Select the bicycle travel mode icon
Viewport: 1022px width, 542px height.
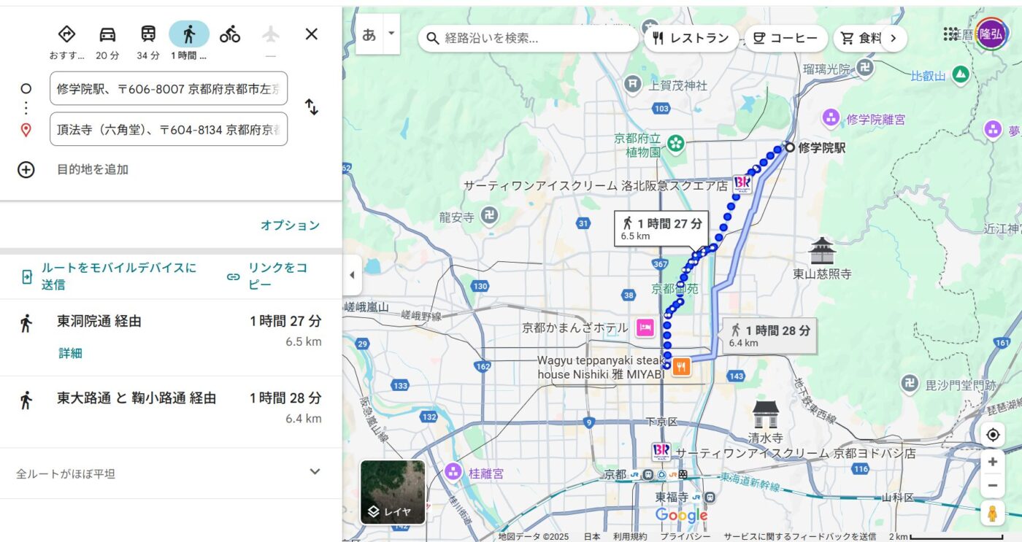pos(230,34)
